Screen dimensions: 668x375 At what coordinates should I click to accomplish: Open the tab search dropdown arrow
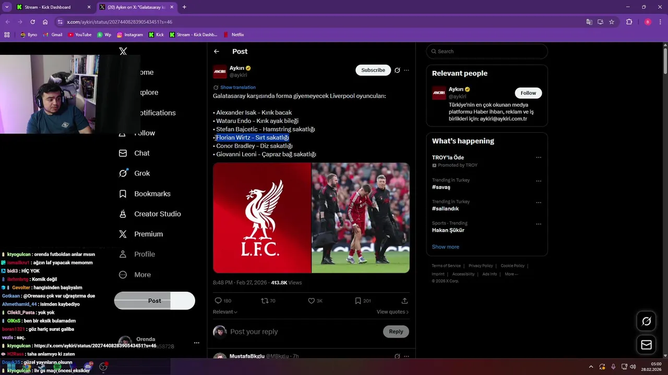click(x=7, y=7)
